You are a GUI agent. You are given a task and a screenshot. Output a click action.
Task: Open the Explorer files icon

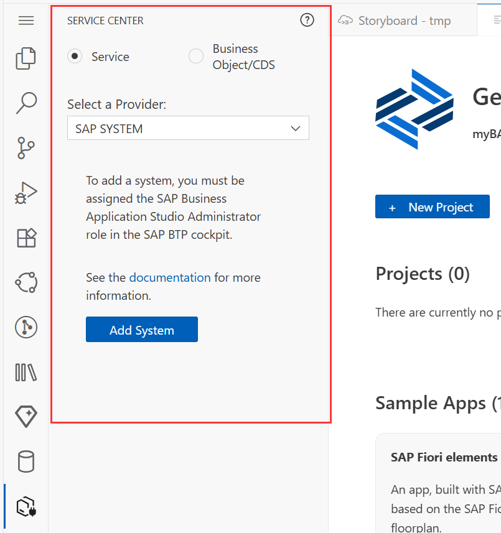(x=26, y=58)
